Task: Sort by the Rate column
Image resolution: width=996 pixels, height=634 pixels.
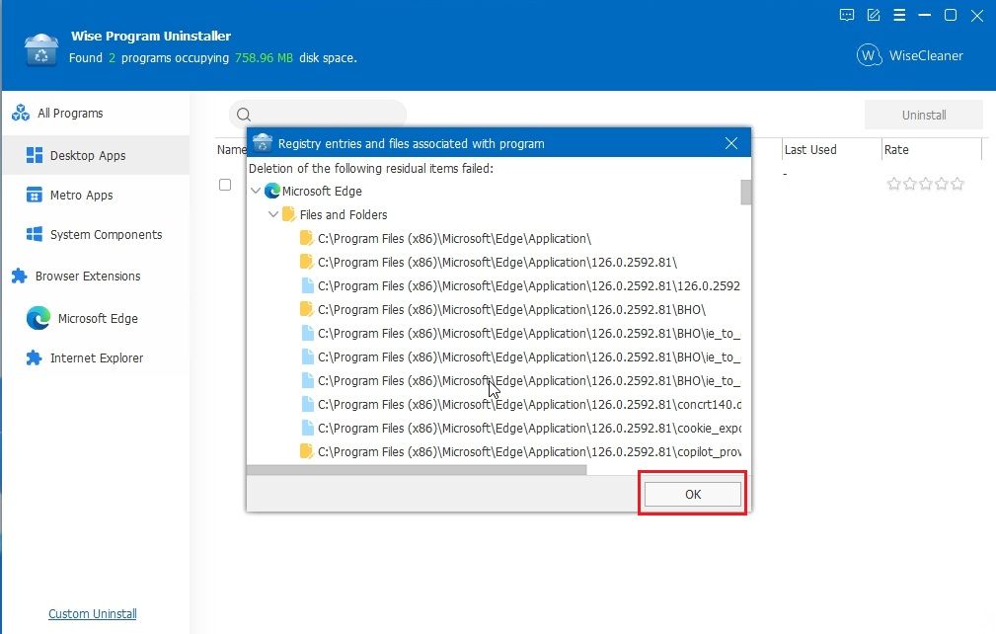Action: tap(896, 150)
